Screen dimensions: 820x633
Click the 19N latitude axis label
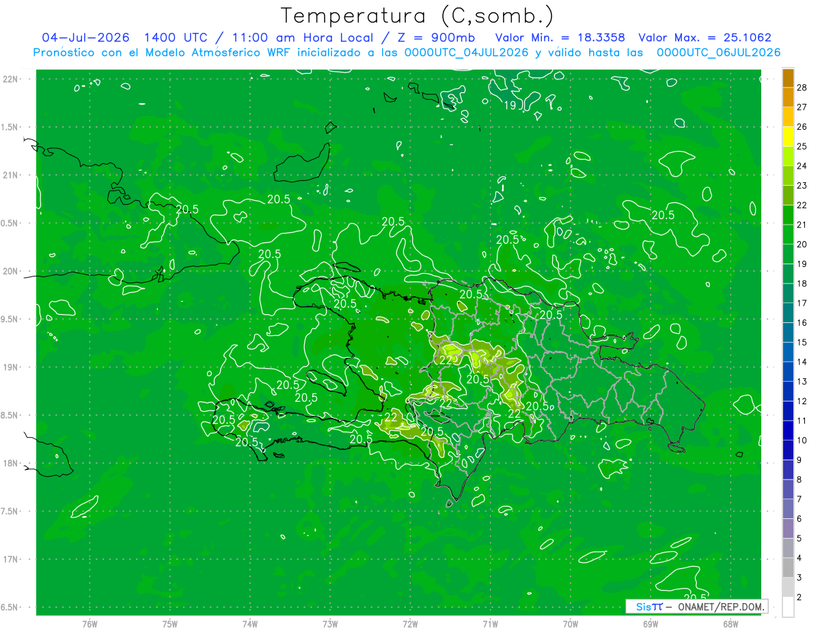pyautogui.click(x=11, y=367)
